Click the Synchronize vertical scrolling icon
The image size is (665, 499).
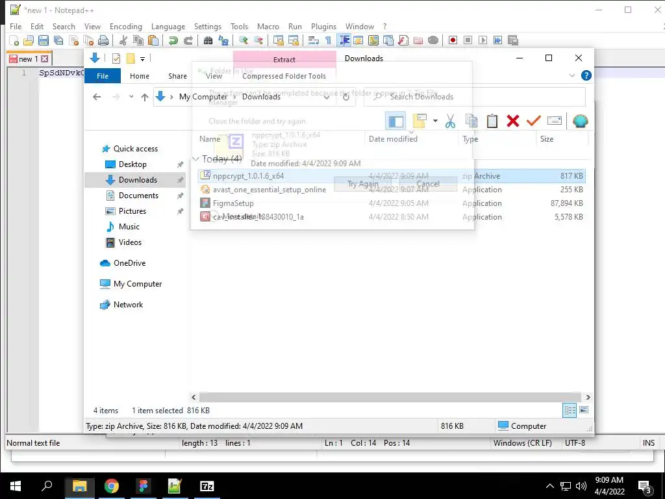278,40
